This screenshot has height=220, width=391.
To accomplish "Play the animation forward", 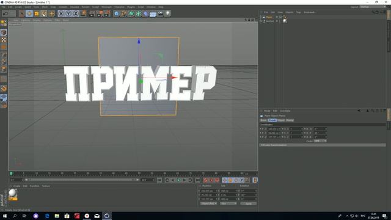I will [178, 180].
